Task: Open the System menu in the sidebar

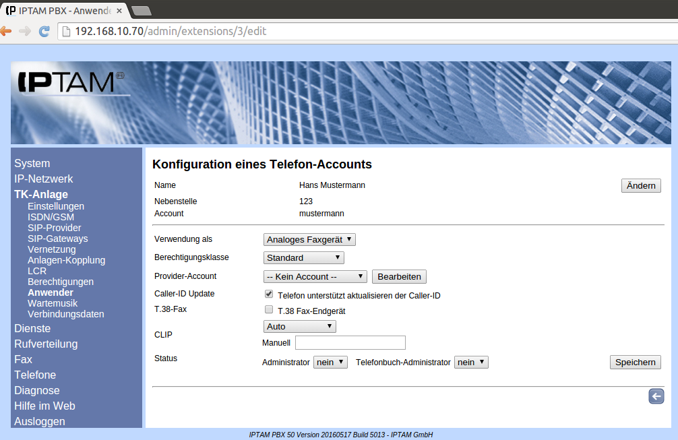Action: click(x=32, y=163)
